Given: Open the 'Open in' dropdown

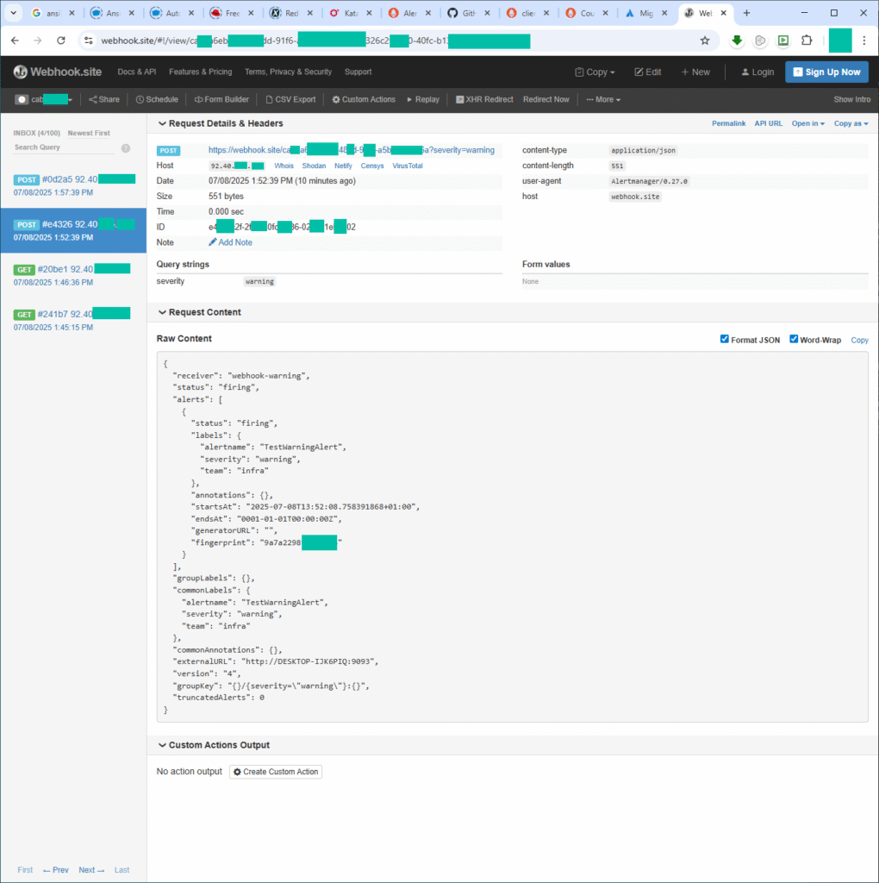Looking at the screenshot, I should coord(807,124).
